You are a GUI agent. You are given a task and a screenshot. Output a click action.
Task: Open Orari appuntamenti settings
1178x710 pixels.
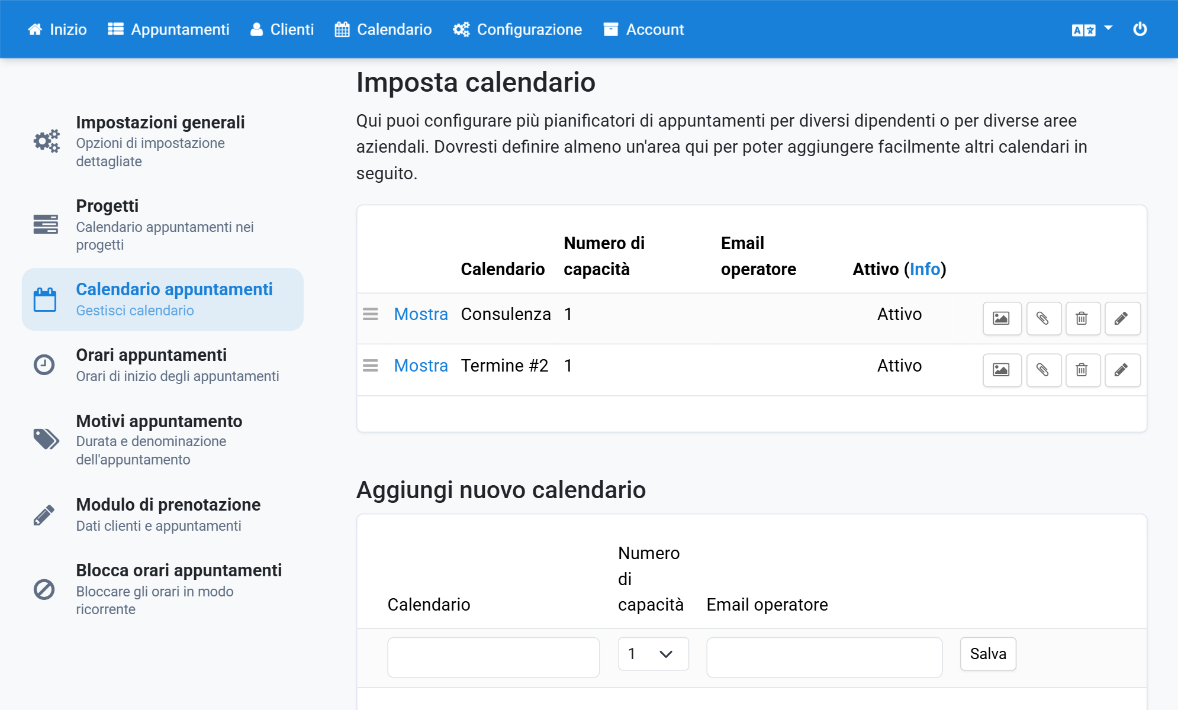pos(163,365)
